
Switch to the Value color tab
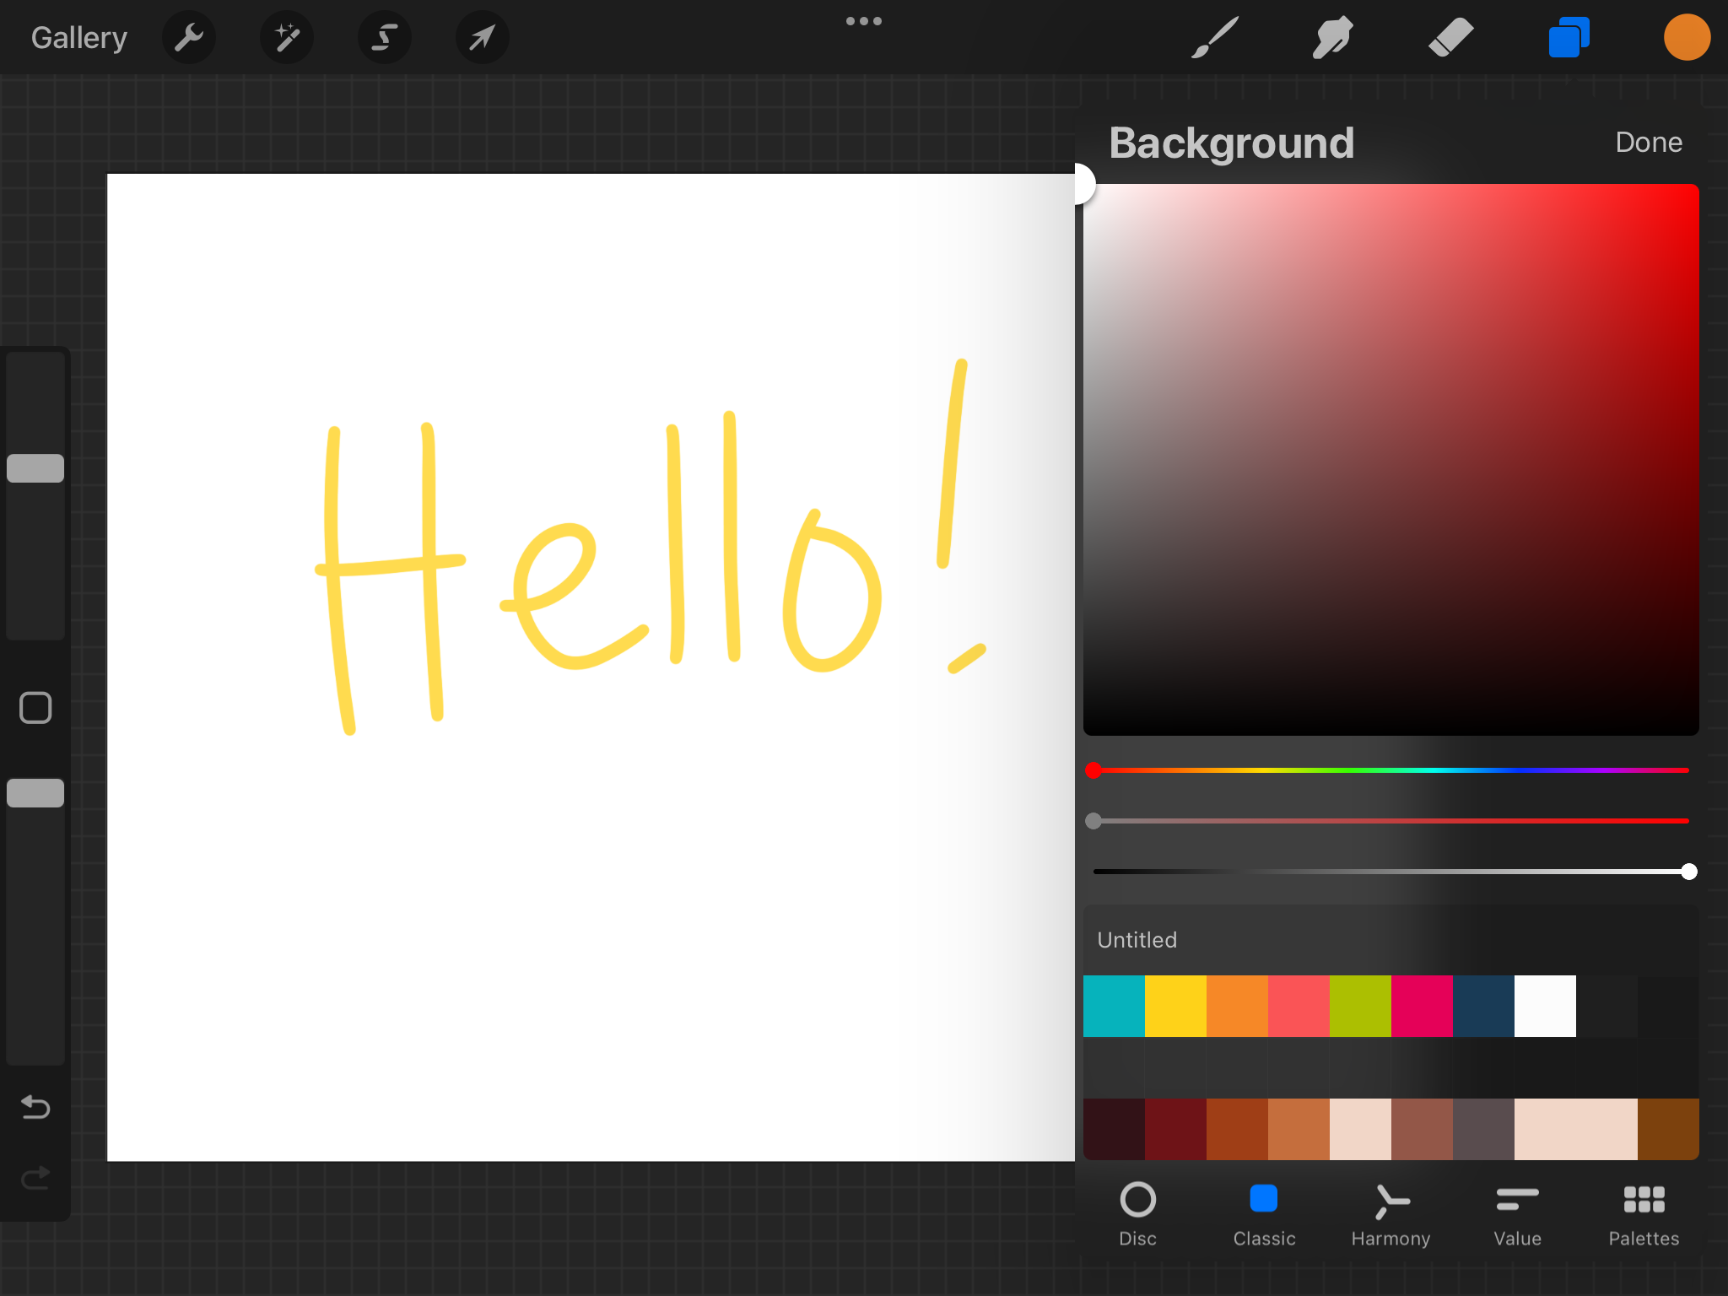tap(1517, 1213)
